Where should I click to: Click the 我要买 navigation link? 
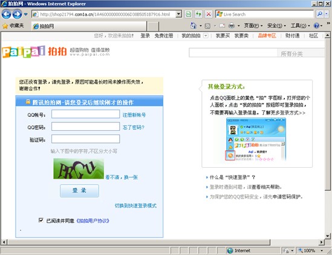coord(223,36)
